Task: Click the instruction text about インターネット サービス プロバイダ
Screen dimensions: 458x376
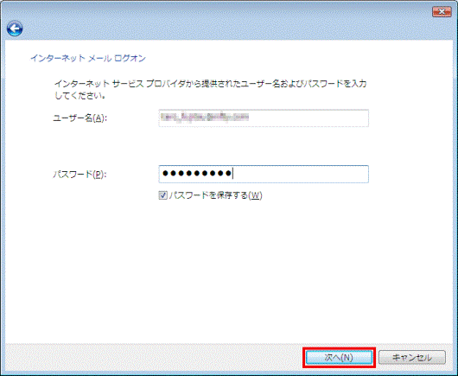Action: coord(210,89)
